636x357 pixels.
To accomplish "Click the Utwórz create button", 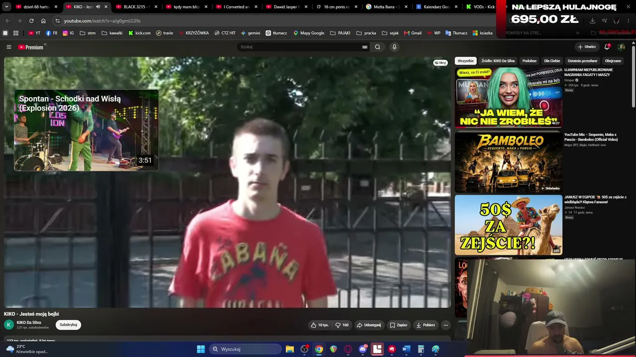I will (x=587, y=47).
